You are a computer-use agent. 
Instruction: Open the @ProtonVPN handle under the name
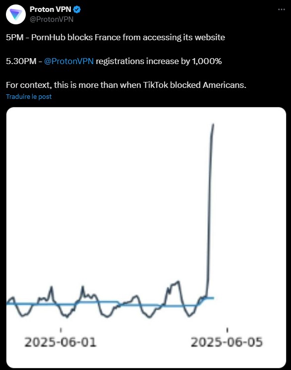pyautogui.click(x=52, y=19)
